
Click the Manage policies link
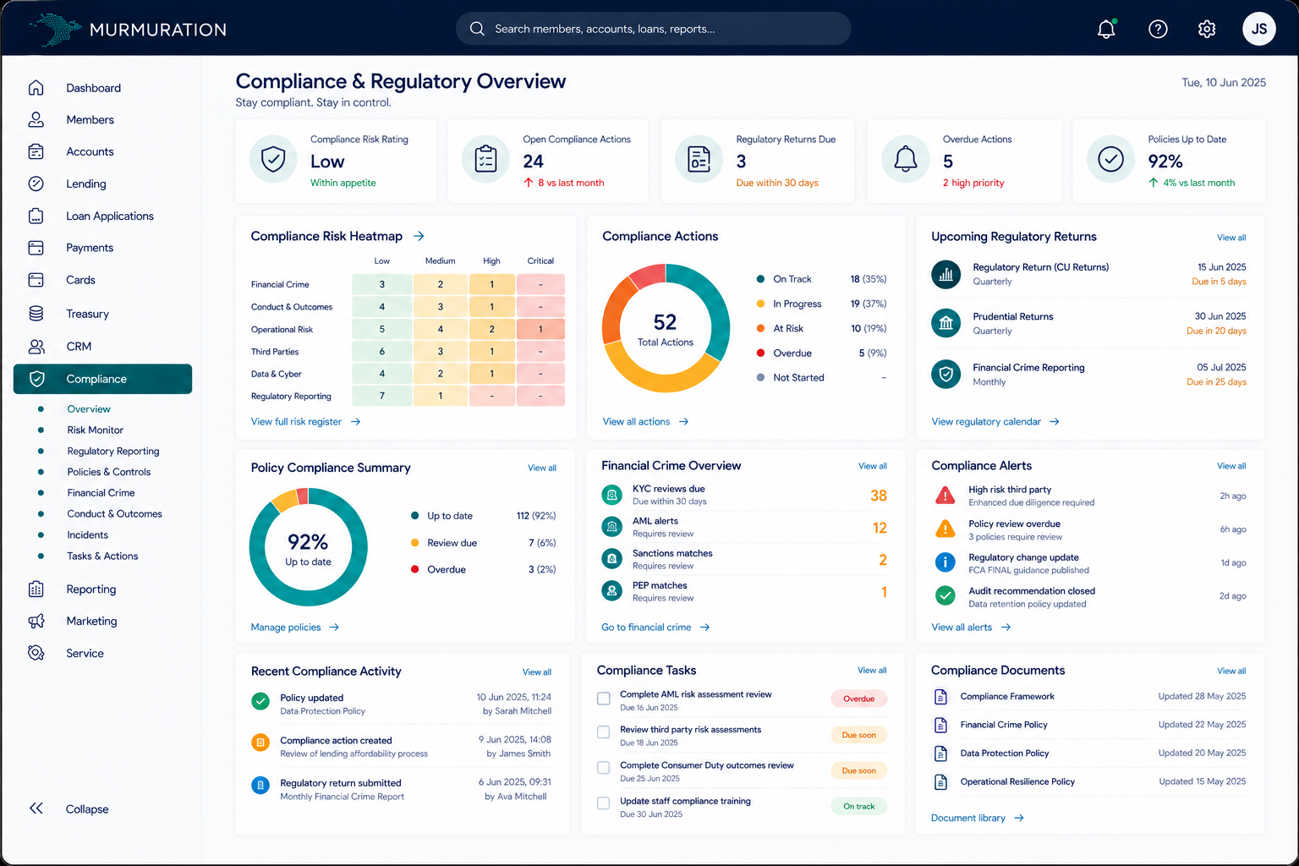[x=294, y=628]
